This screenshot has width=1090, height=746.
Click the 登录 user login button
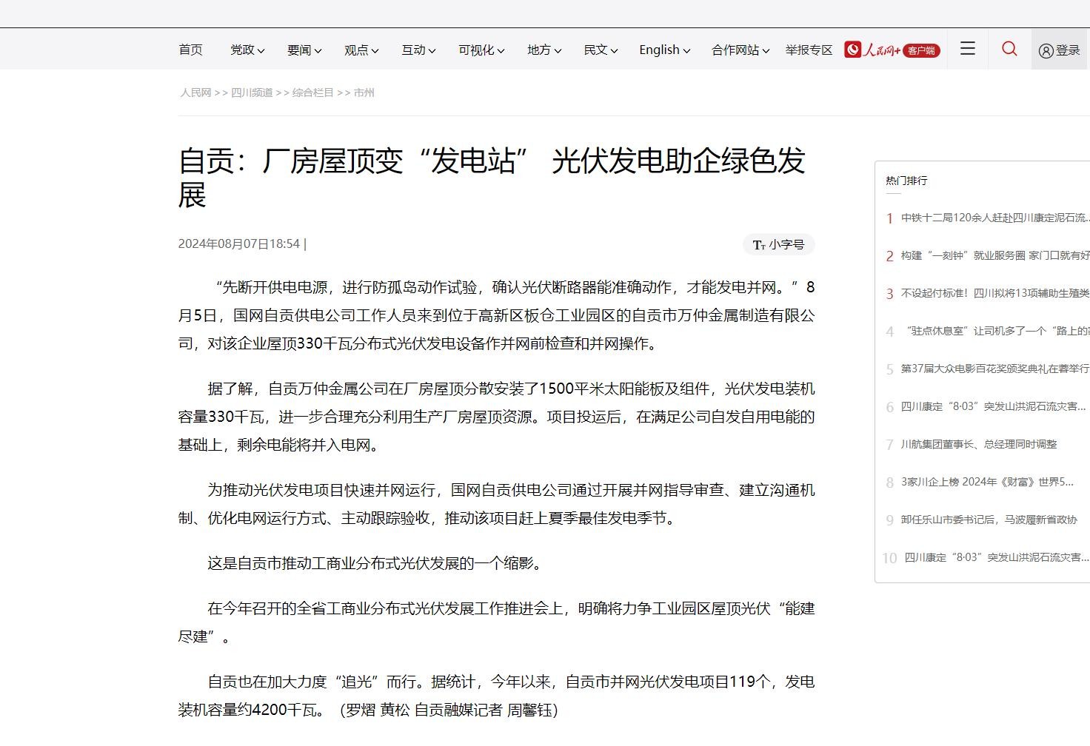tap(1060, 50)
